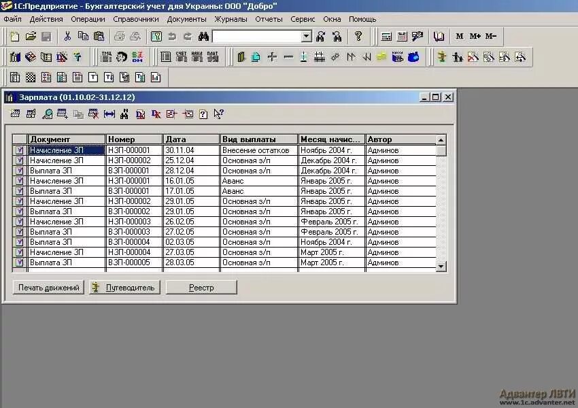The height and width of the screenshot is (408, 578).
Task: Click the касса cash register icon
Action: [397, 56]
